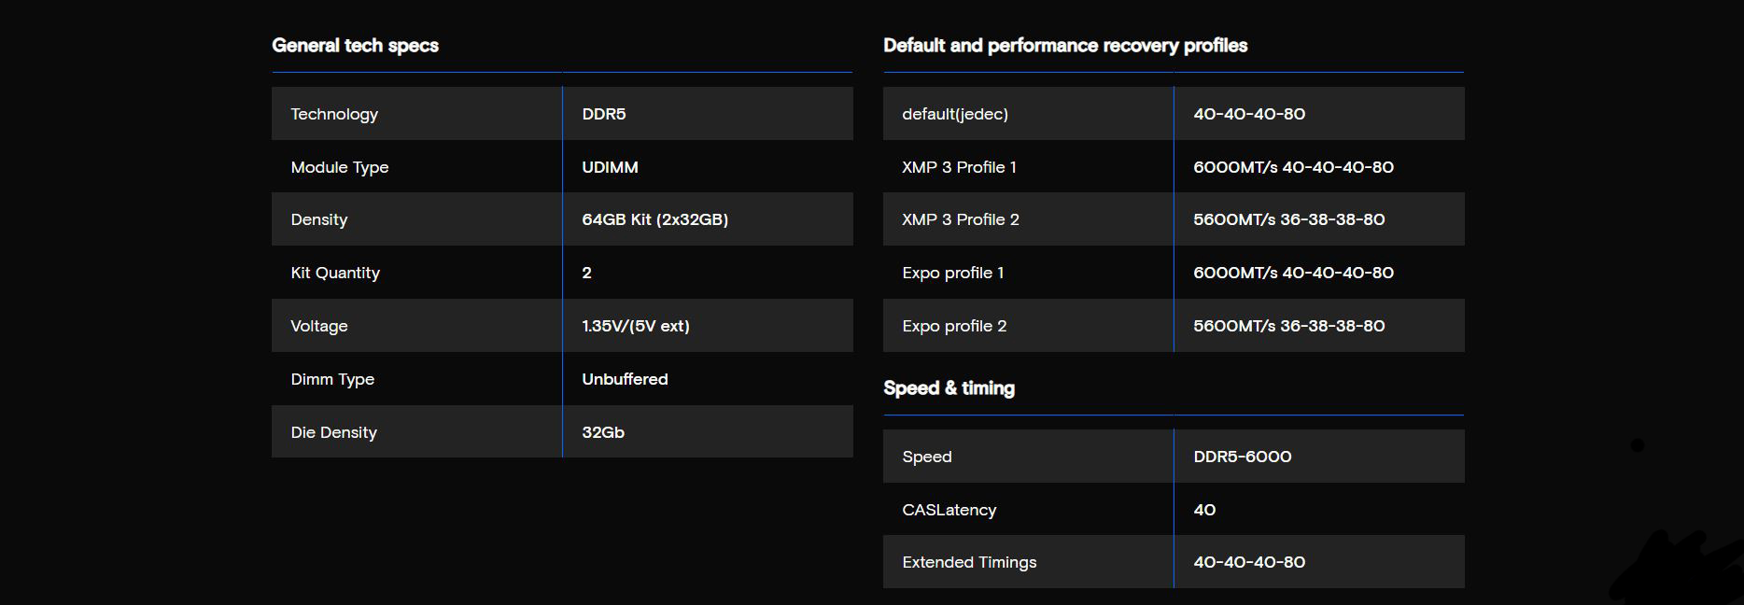Select the DDR5-6000 speed value
1744x605 pixels.
(1242, 457)
